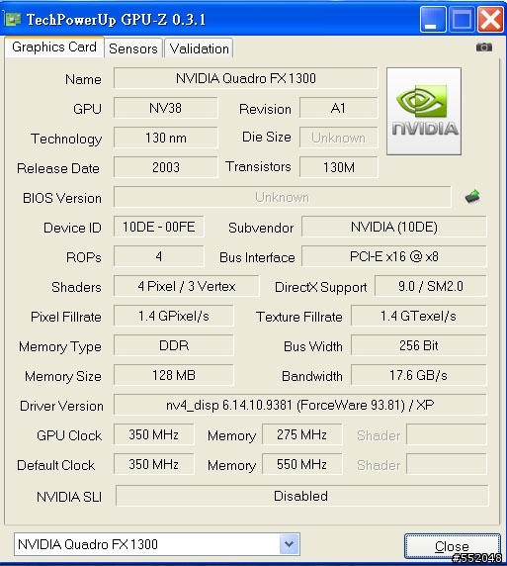Screen dimensions: 507x566
Task: Click the empty GPU Clock Shader field
Action: pos(447,434)
